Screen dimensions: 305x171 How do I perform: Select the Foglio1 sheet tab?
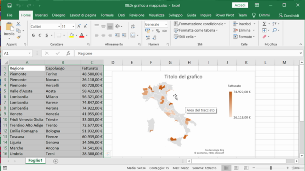pos(35,161)
